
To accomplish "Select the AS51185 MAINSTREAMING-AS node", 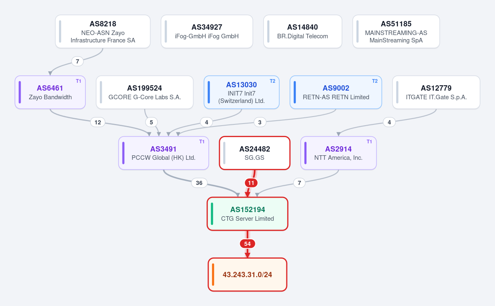I will [396, 32].
